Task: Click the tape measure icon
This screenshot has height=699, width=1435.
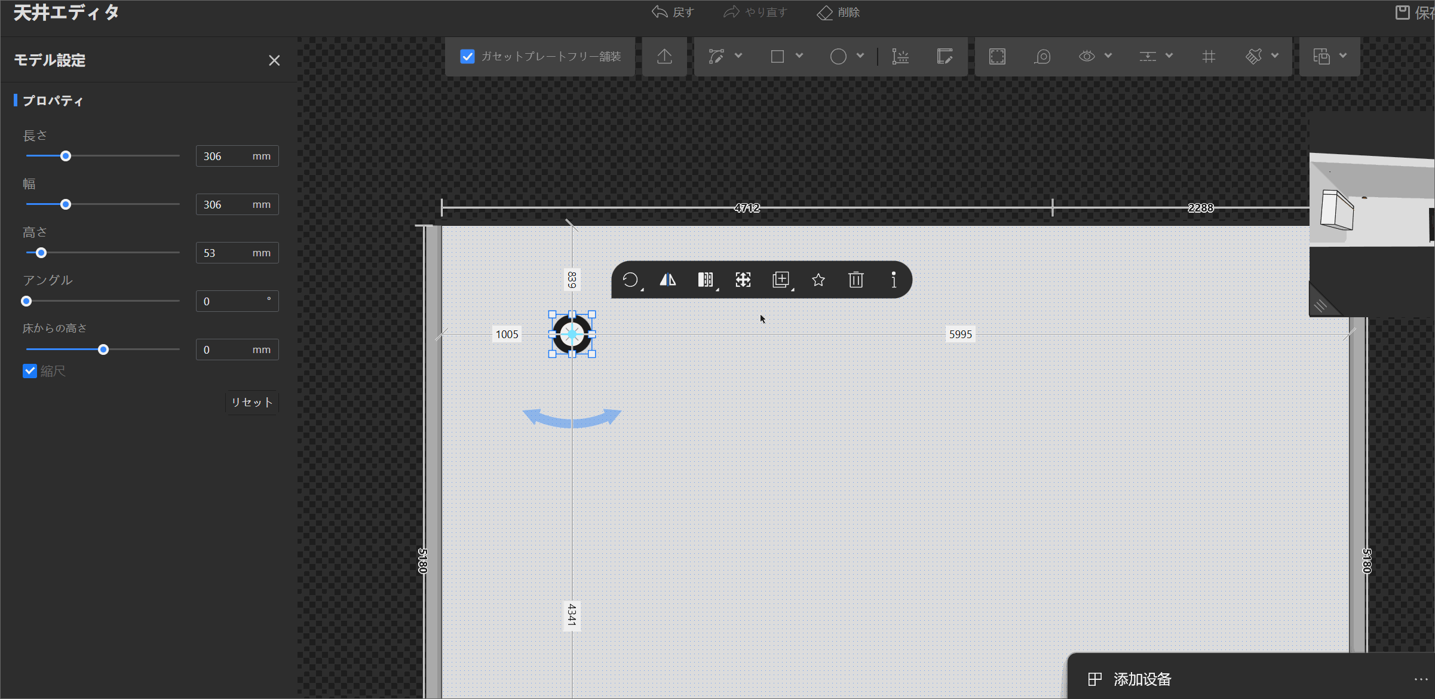Action: click(1042, 57)
